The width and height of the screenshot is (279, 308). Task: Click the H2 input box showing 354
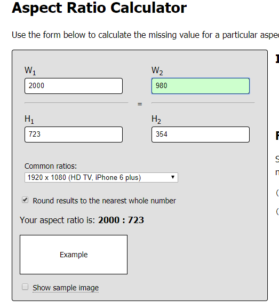click(201, 135)
